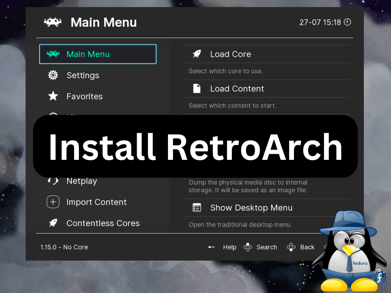Click the clock icon beside the time

[x=347, y=22]
